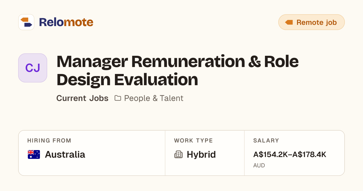Viewport: 363px width, 191px height.
Task: Select the People & Talent category
Action: 154,98
